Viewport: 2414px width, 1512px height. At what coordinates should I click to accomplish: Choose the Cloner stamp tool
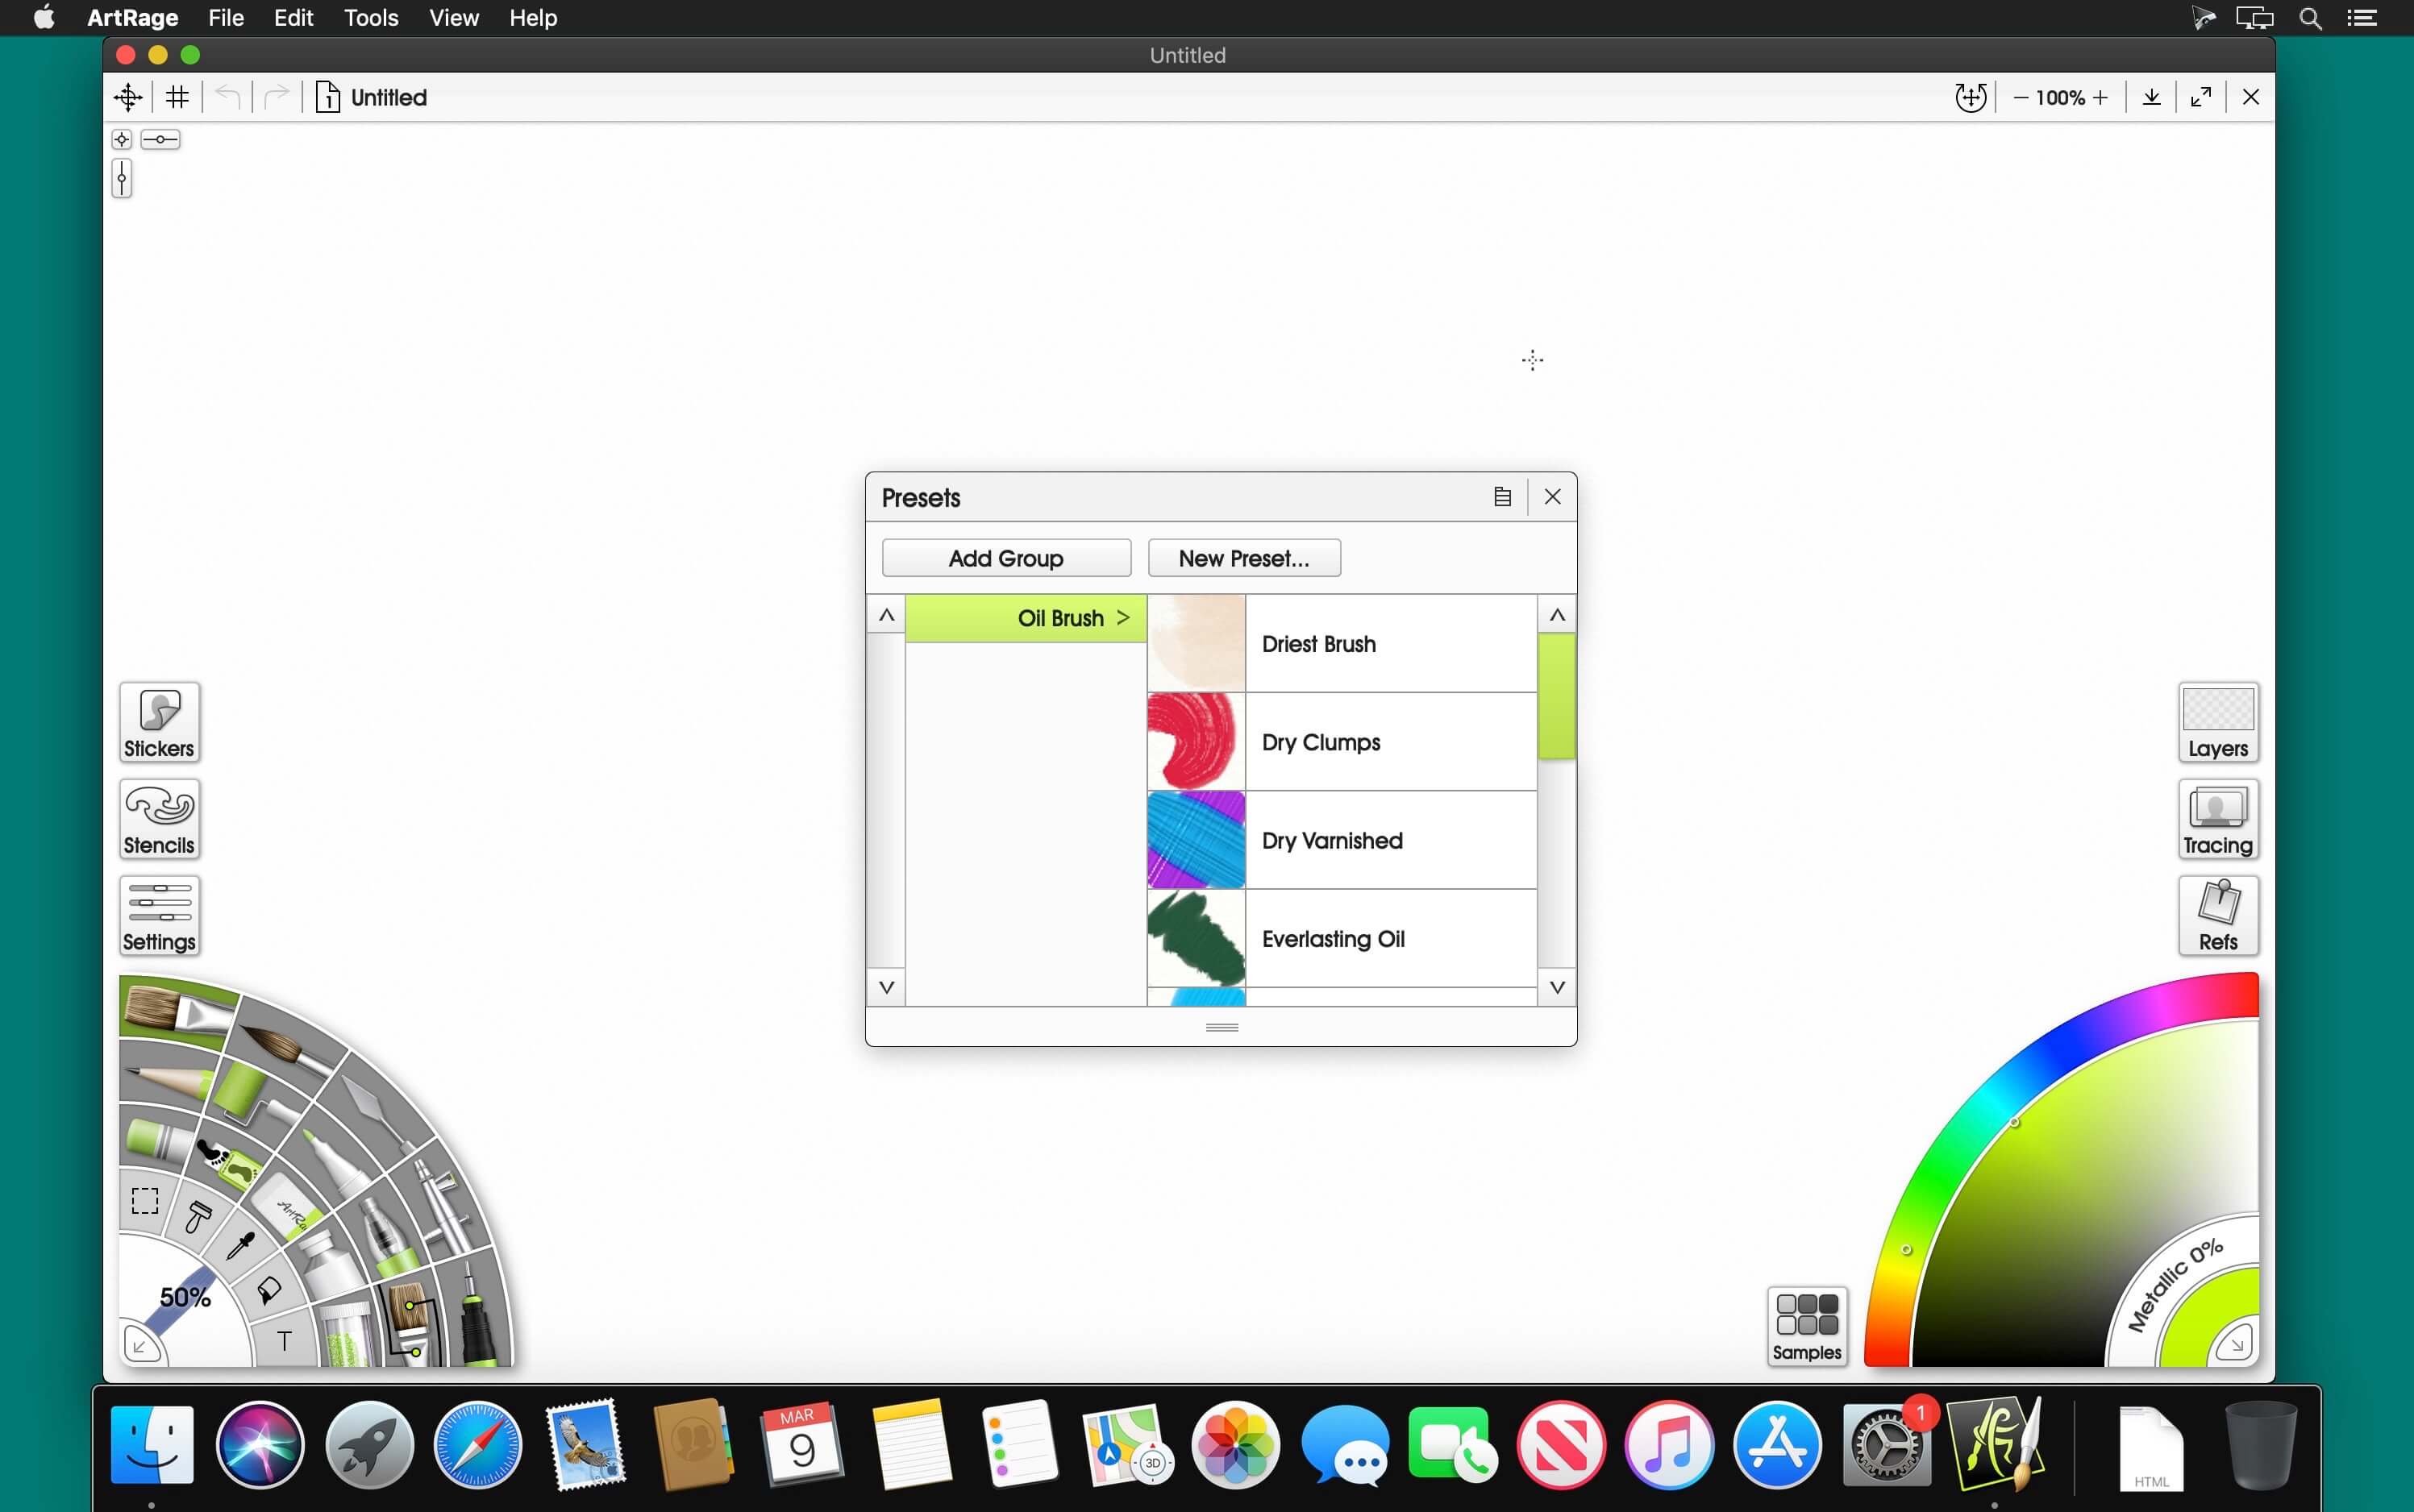point(198,1216)
